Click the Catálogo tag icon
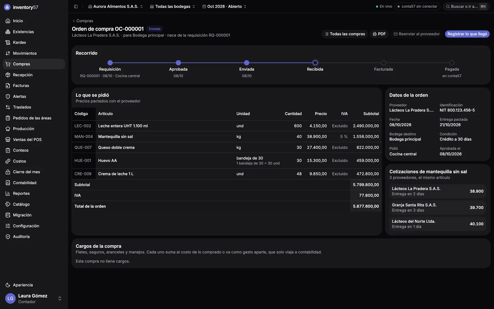The image size is (494, 309). 8,204
